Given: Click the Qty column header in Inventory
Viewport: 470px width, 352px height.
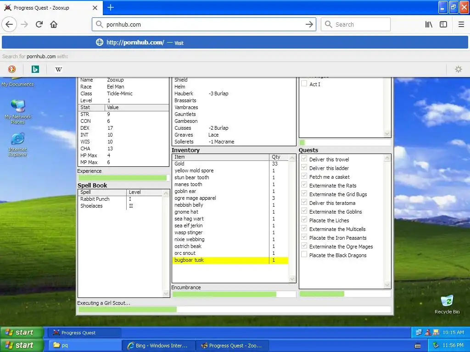Looking at the screenshot, I should (279, 157).
